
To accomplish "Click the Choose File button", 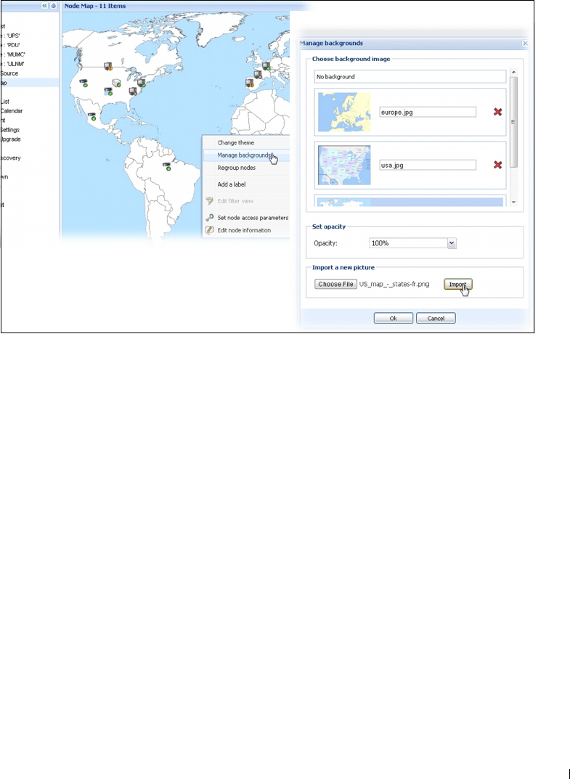I will click(x=336, y=284).
